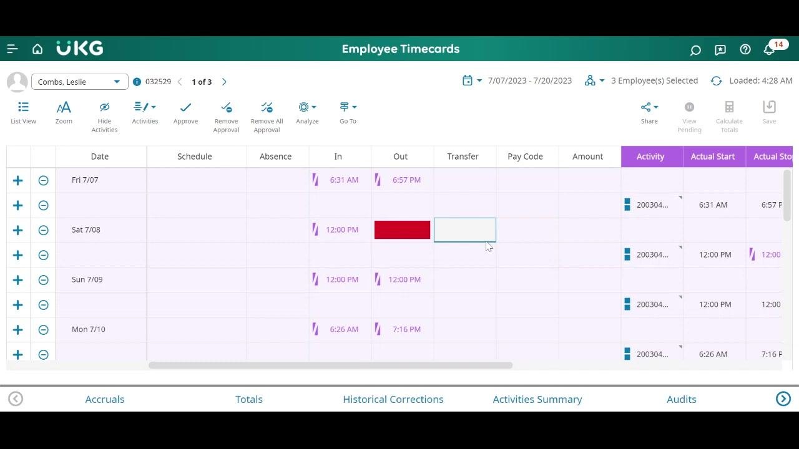799x449 pixels.
Task: Click the Transfer field for Sat 7/08
Action: [465, 229]
